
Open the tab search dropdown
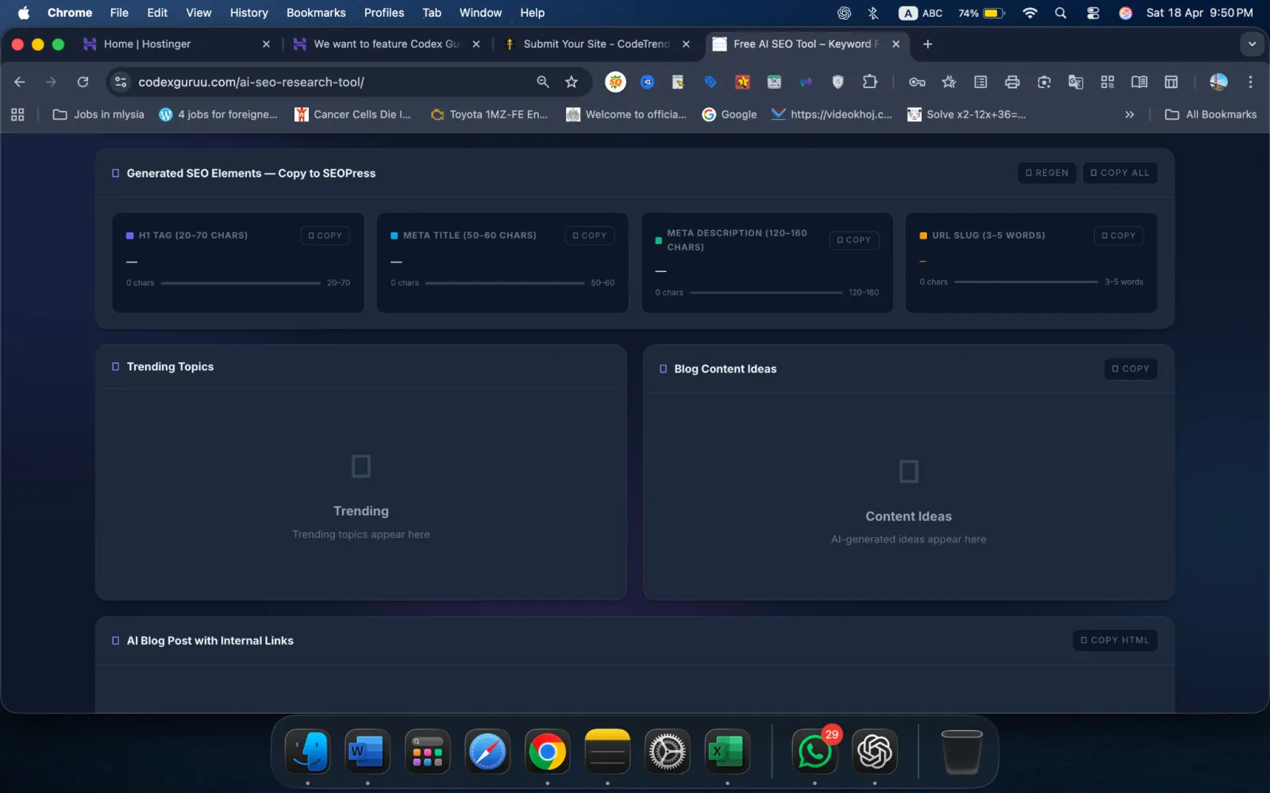coord(1252,44)
